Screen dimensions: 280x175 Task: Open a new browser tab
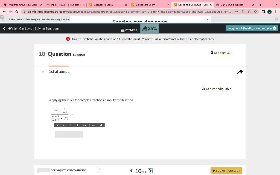(261, 5)
